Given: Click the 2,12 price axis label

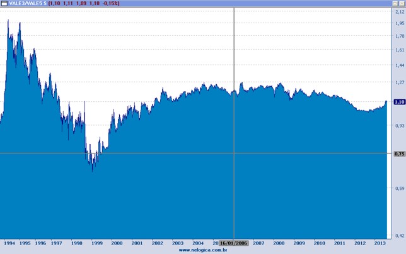Looking at the screenshot, I should [398, 11].
